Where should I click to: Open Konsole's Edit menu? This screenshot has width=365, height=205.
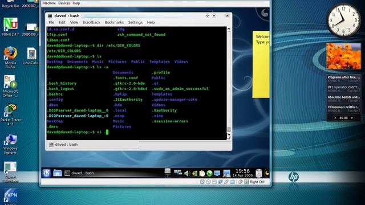tap(62, 22)
